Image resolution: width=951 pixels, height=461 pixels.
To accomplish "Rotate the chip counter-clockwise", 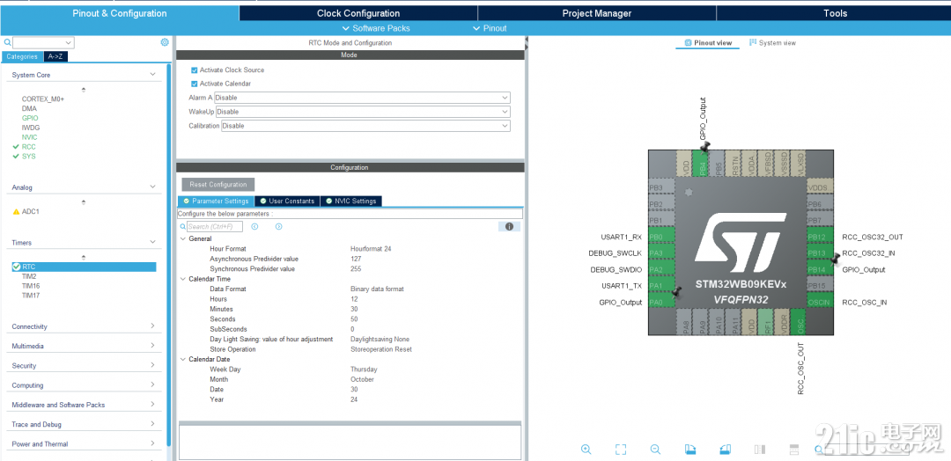I will point(726,449).
